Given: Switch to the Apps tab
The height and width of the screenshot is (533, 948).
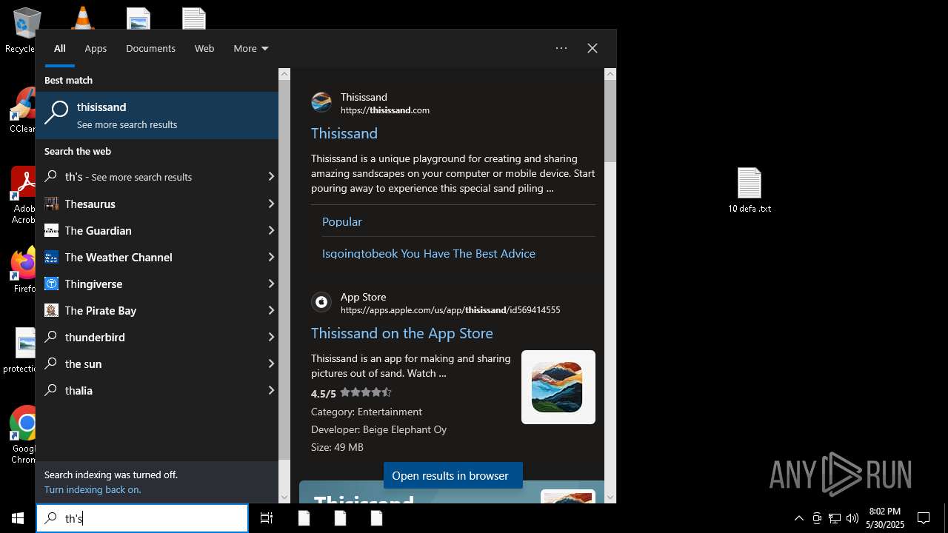Looking at the screenshot, I should 96,48.
